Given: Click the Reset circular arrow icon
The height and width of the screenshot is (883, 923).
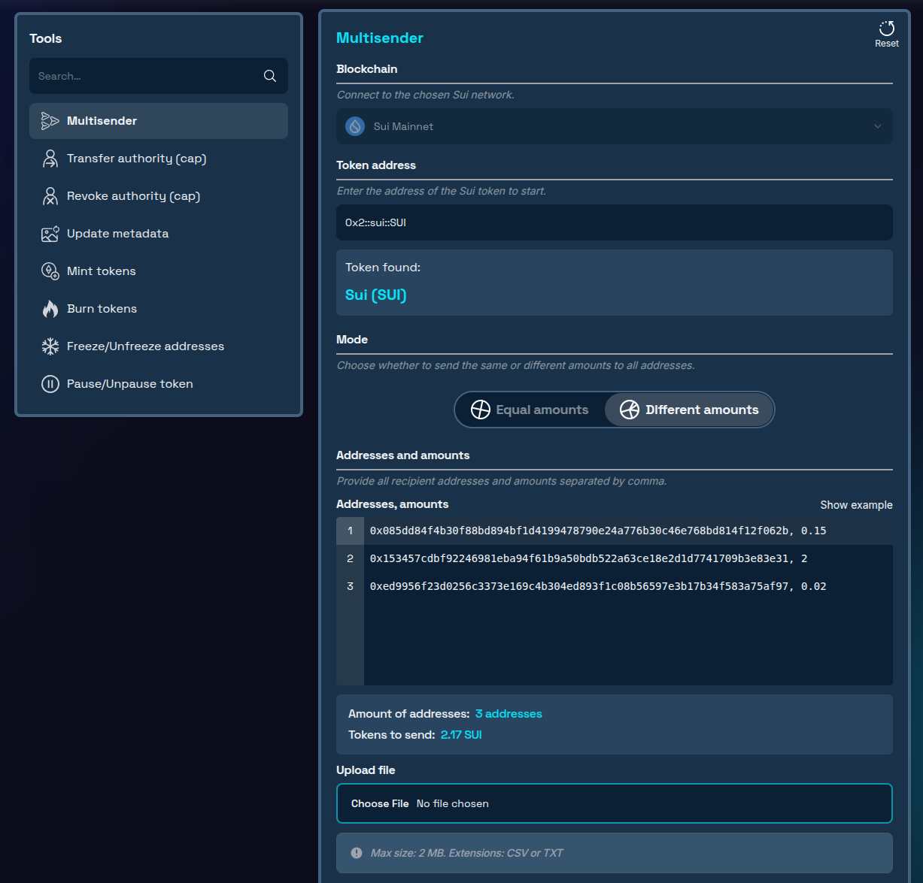Looking at the screenshot, I should click(887, 29).
